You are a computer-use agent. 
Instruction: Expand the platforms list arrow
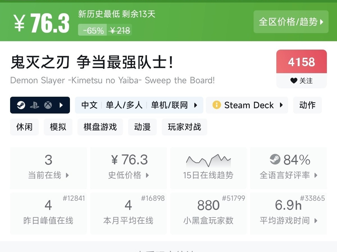click(x=61, y=105)
